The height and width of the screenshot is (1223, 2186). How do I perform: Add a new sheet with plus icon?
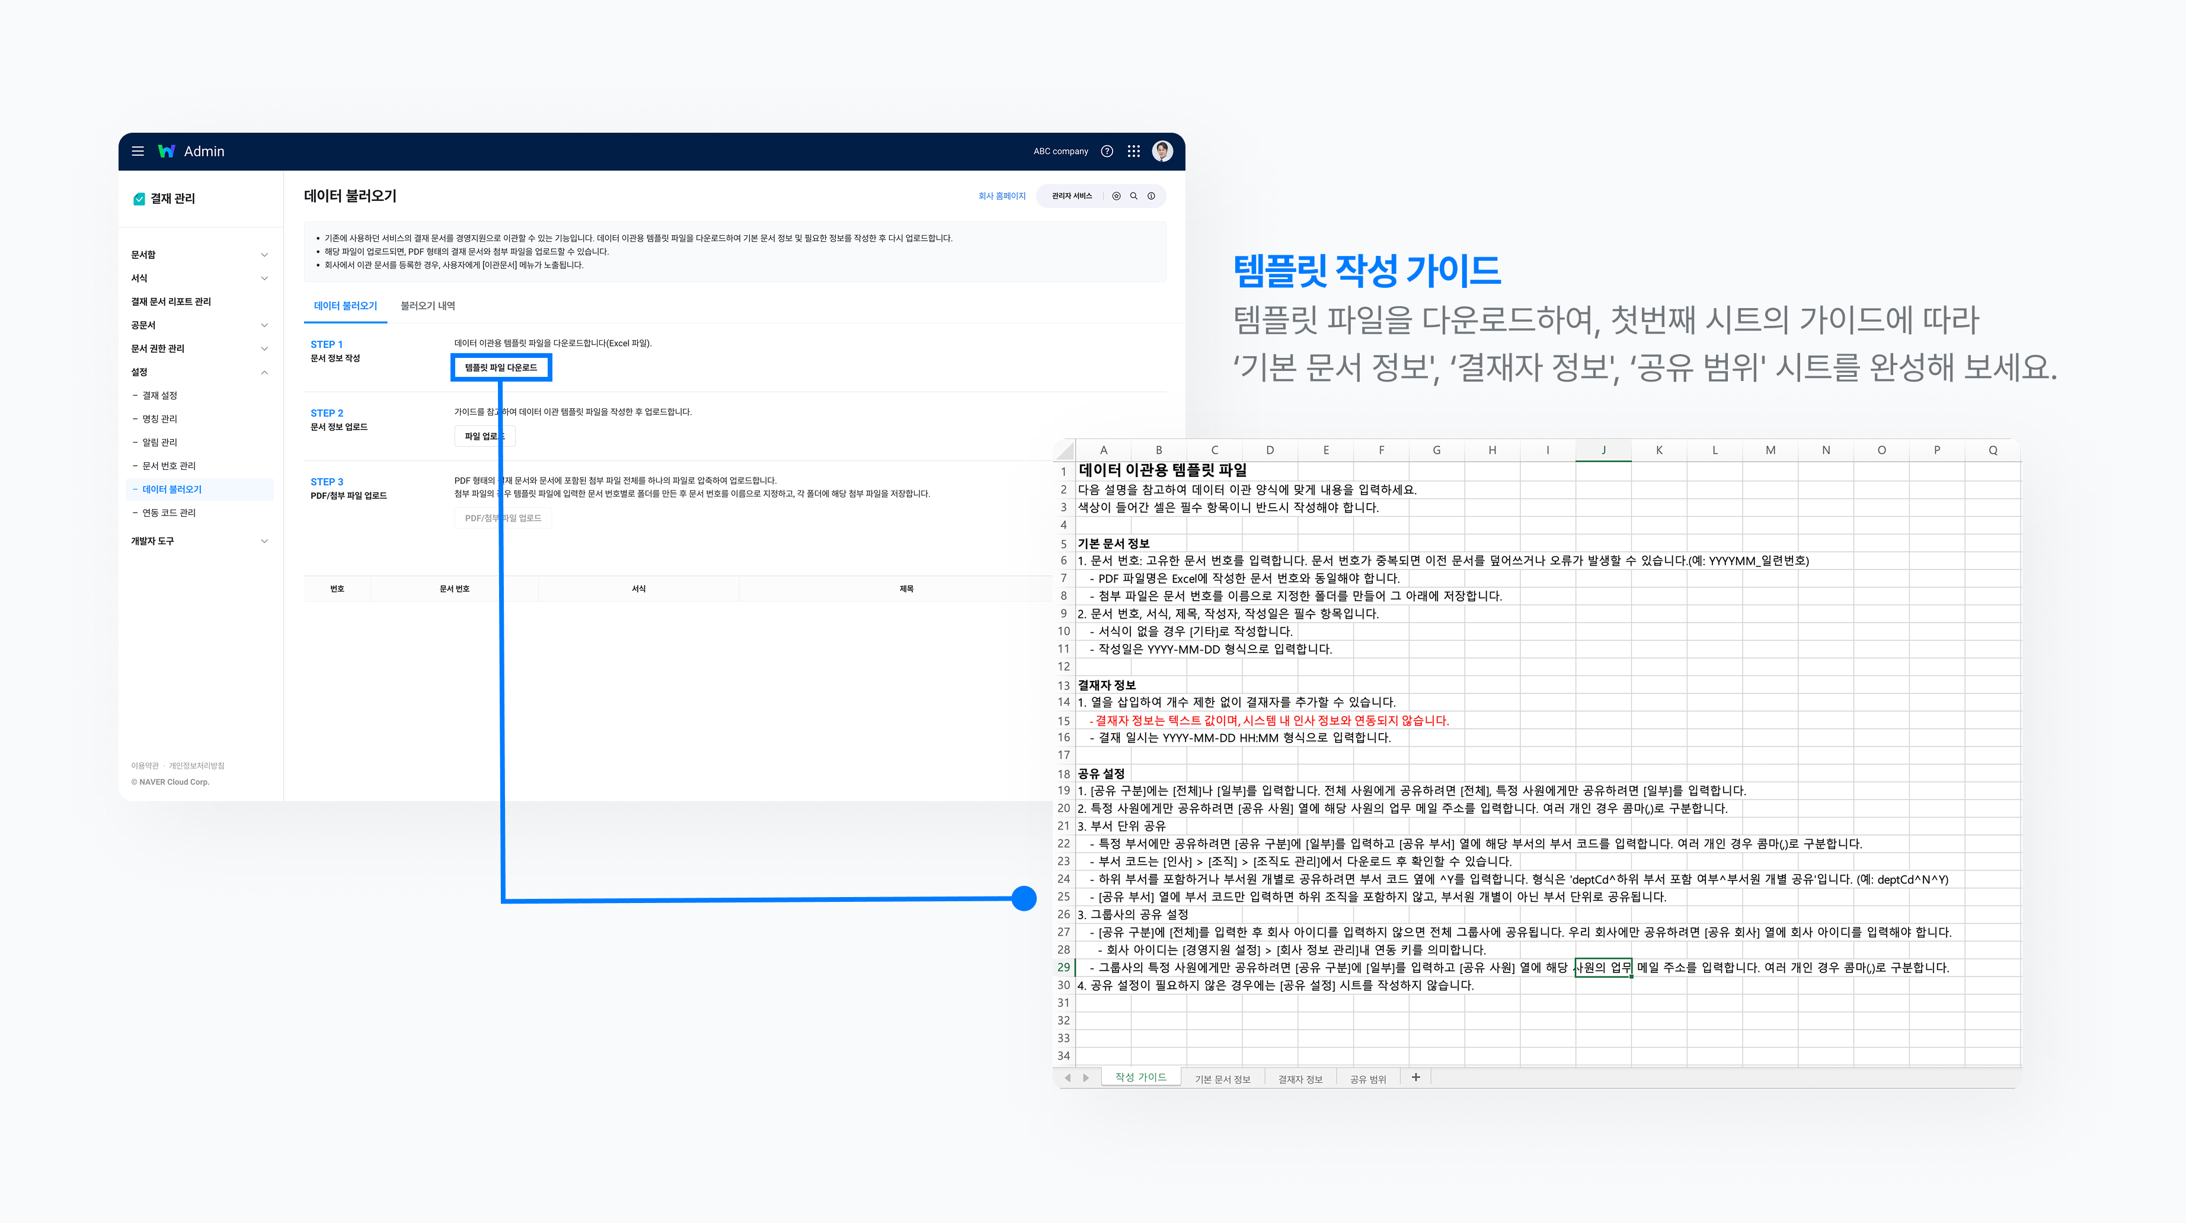click(1415, 1077)
